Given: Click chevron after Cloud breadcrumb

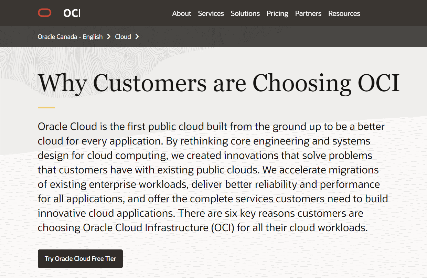Looking at the screenshot, I should (137, 36).
